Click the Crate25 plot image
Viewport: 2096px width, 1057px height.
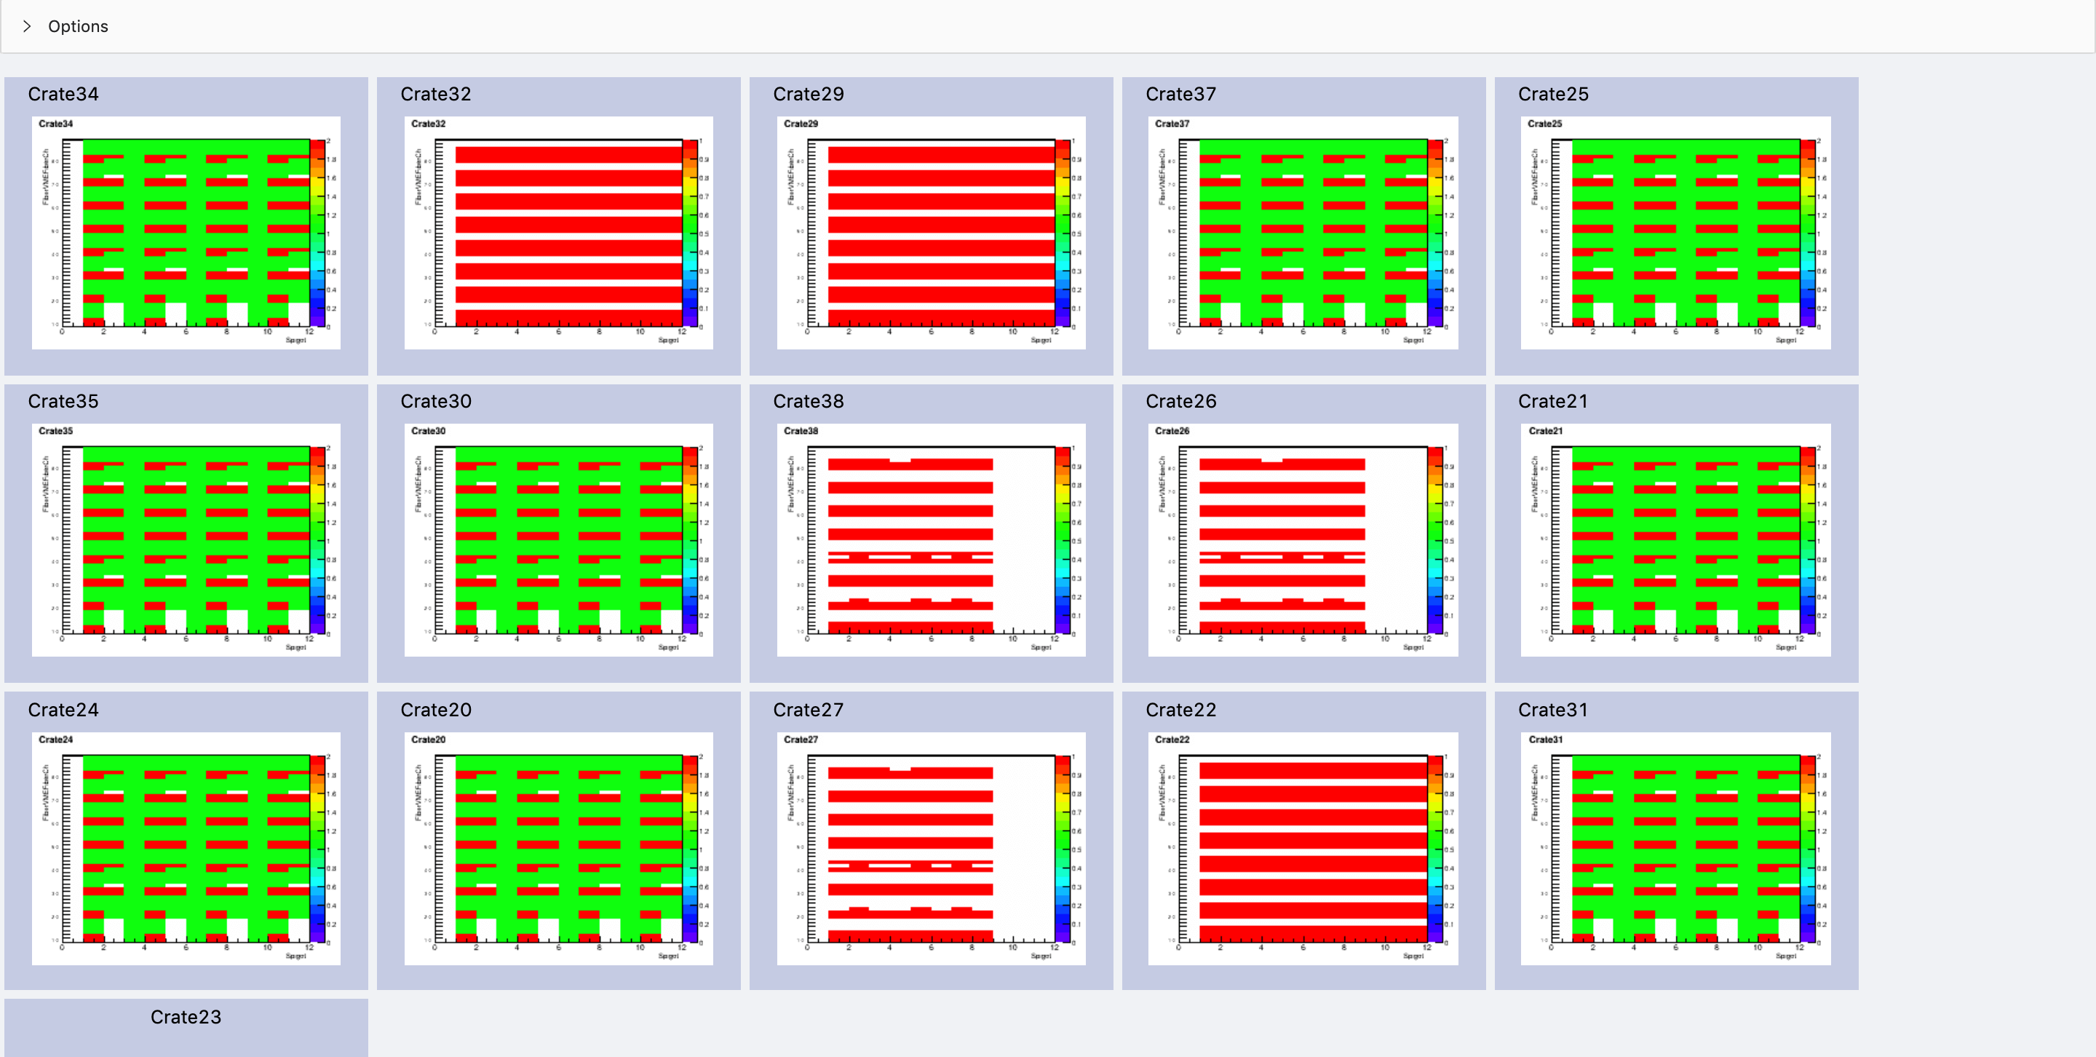[1675, 233]
